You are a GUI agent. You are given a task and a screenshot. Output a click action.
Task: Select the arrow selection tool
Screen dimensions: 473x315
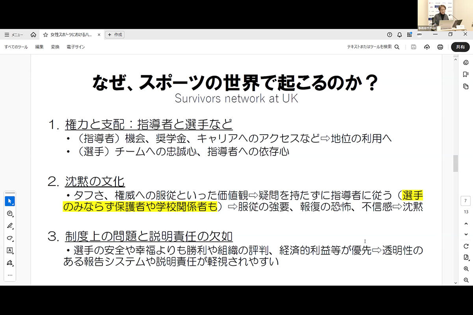coord(10,201)
